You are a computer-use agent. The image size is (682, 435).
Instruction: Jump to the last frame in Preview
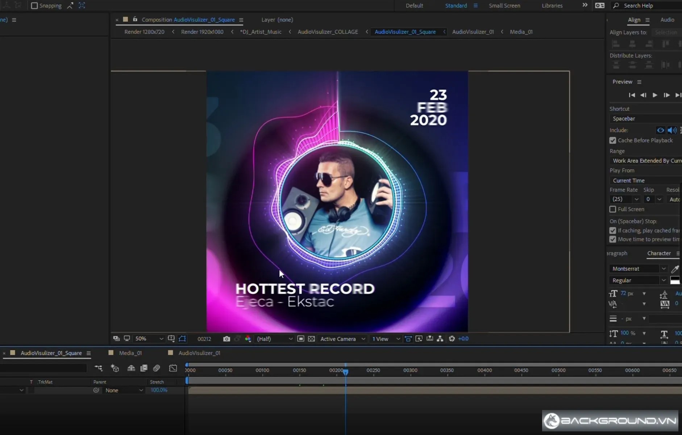click(x=678, y=95)
